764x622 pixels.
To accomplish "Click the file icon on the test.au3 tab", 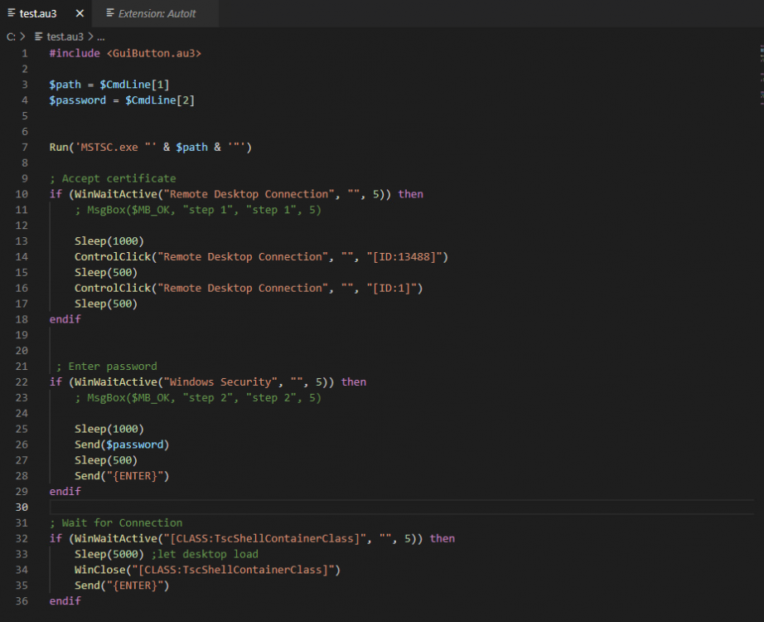I will [x=12, y=13].
